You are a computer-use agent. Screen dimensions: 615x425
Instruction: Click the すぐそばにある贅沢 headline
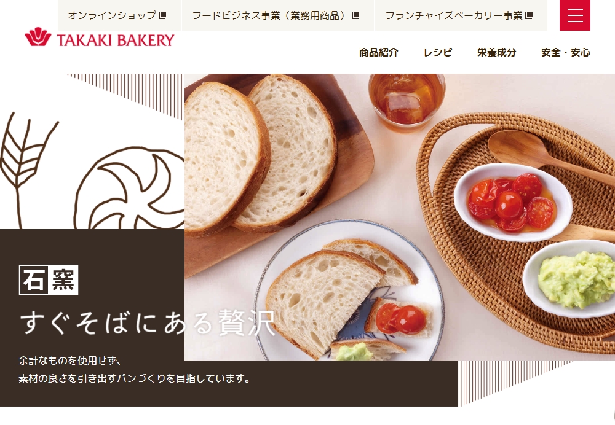[148, 323]
